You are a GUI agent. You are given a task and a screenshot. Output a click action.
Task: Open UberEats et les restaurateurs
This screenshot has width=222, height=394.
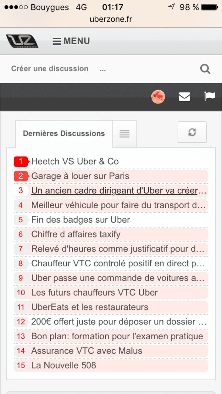pos(90,307)
